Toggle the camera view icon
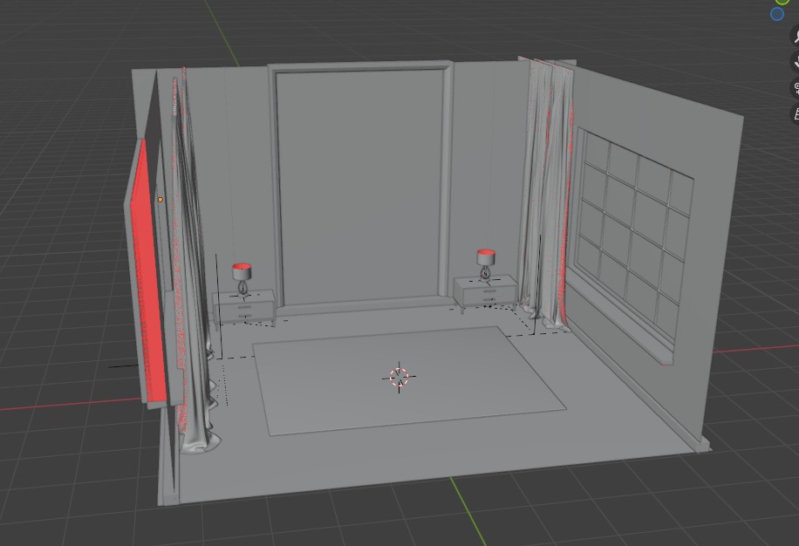Image resolution: width=799 pixels, height=546 pixels. [x=796, y=87]
